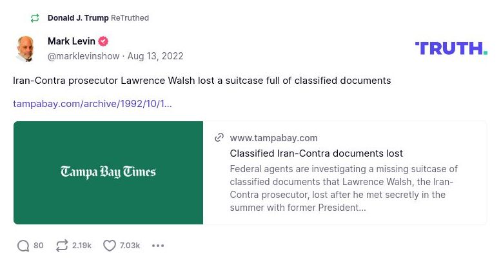Click the red verified badge
The height and width of the screenshot is (265, 501).
(x=103, y=42)
